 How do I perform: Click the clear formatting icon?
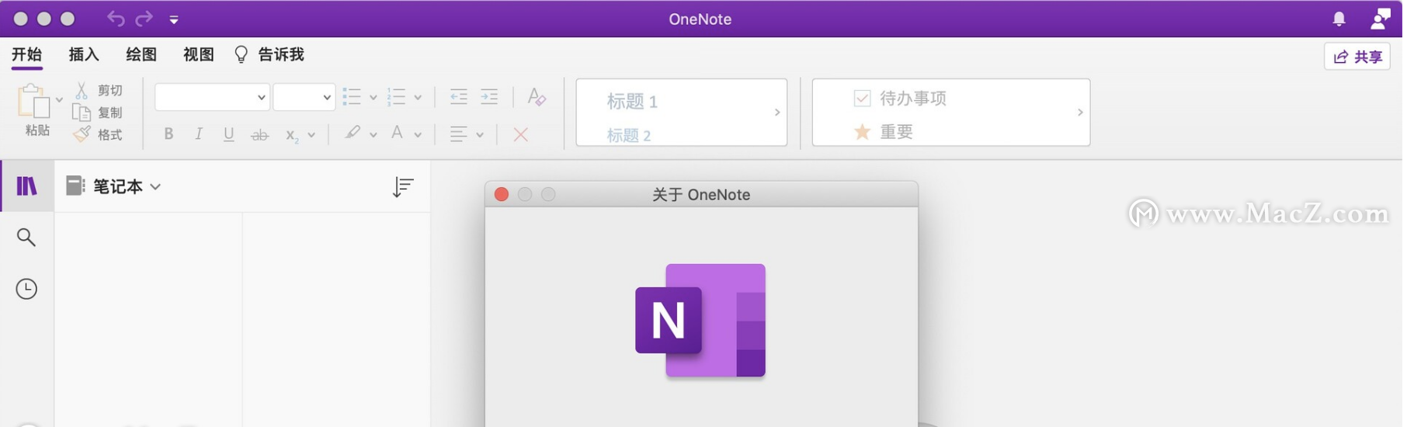[537, 97]
